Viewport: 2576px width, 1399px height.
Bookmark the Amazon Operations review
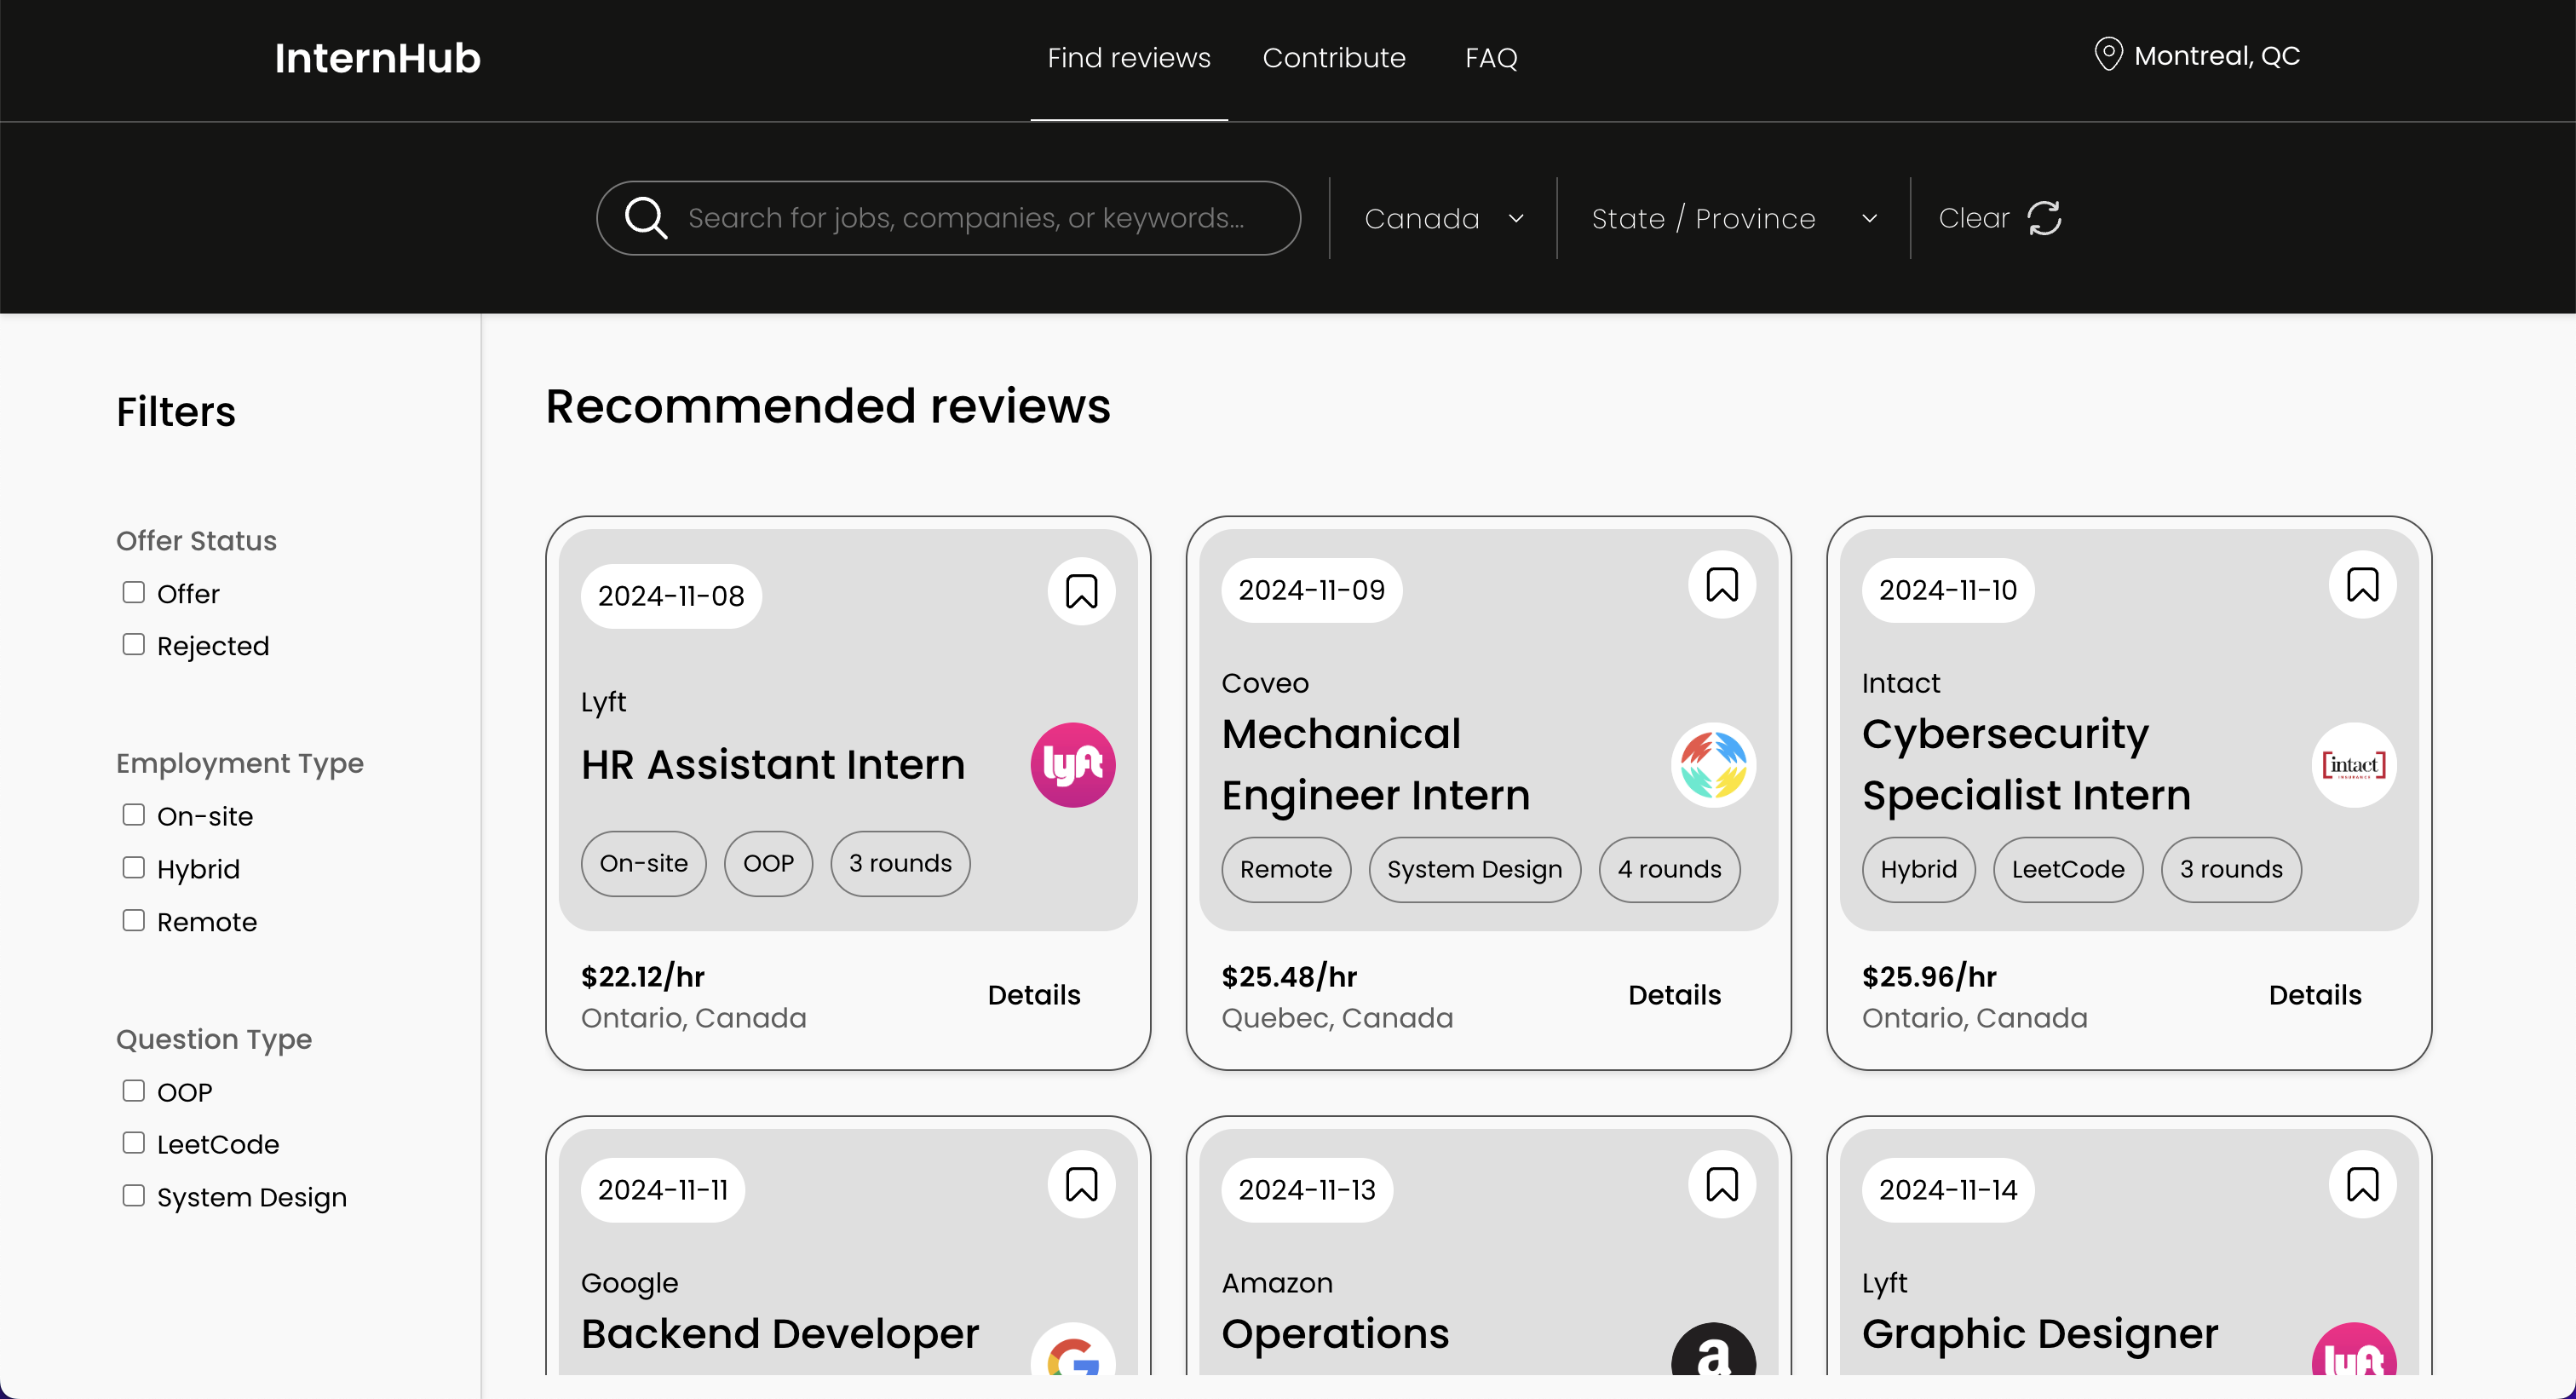(x=1721, y=1185)
